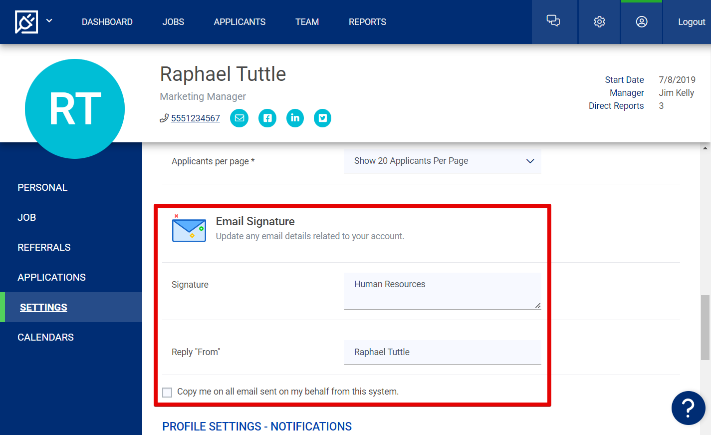The image size is (711, 435).
Task: Send an email via the envelope icon
Action: click(239, 118)
